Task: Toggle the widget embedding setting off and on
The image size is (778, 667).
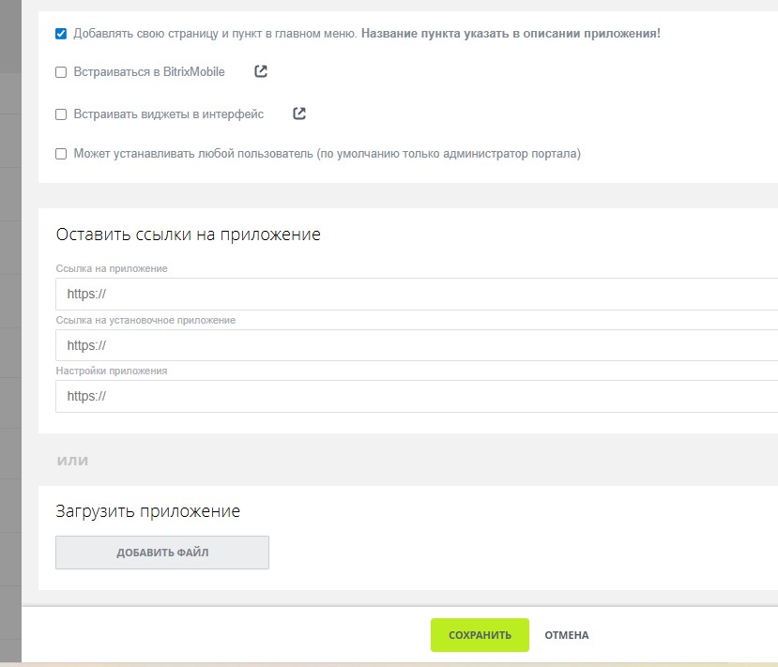Action: 60,114
